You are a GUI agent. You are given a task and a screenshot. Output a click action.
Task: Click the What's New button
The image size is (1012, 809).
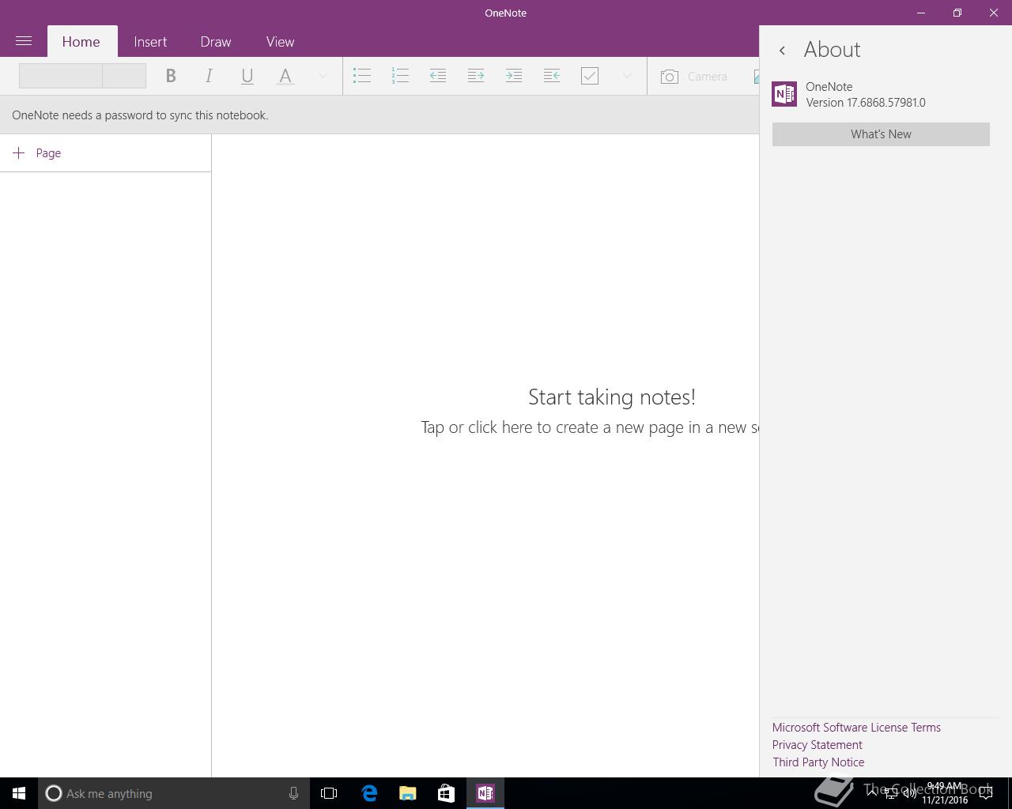tap(881, 134)
